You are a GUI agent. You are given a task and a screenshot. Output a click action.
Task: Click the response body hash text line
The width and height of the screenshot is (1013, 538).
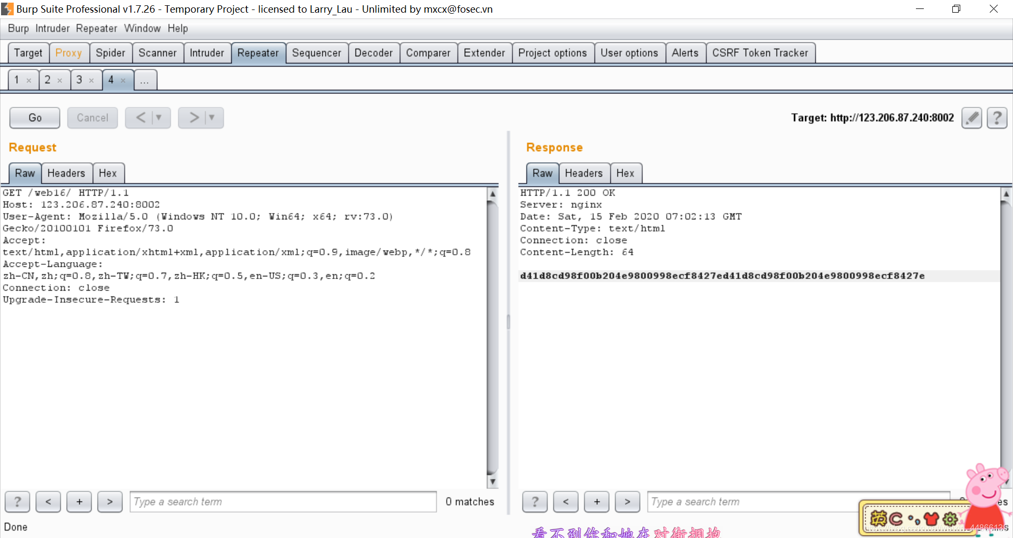tap(722, 276)
